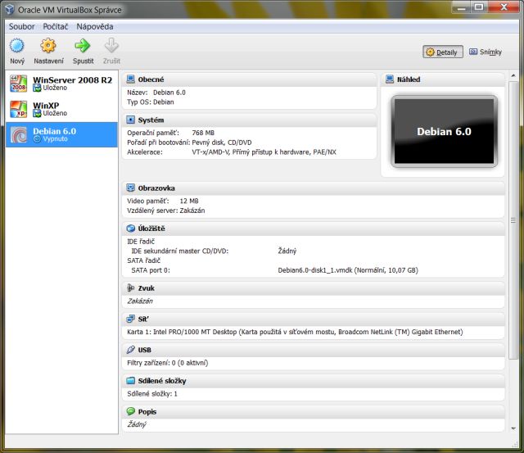
Task: Click the Žádný value under Popis
Action: (x=137, y=424)
